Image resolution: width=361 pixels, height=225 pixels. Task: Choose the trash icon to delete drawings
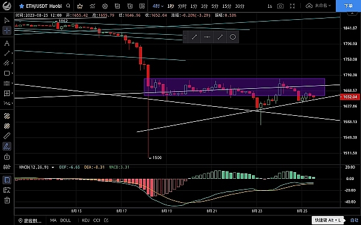point(7,200)
